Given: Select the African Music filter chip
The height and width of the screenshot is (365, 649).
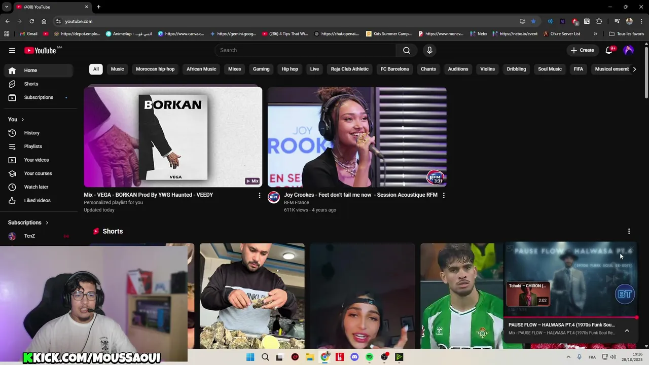Looking at the screenshot, I should pyautogui.click(x=201, y=69).
